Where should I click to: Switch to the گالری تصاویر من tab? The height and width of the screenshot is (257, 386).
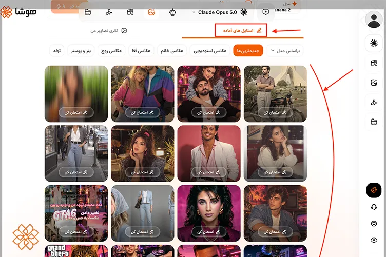point(109,31)
